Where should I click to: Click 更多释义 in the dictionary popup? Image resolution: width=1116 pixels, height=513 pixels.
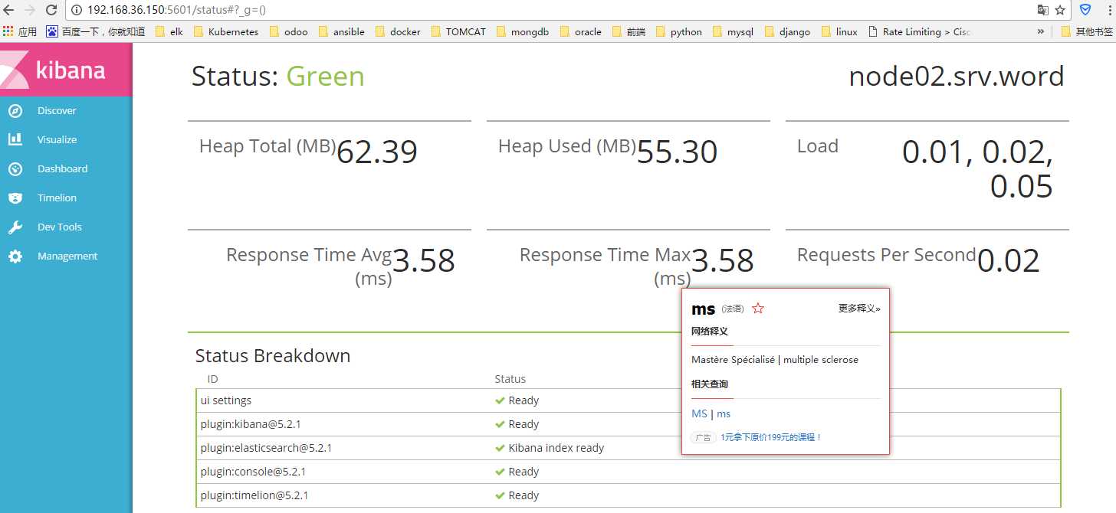pos(859,309)
